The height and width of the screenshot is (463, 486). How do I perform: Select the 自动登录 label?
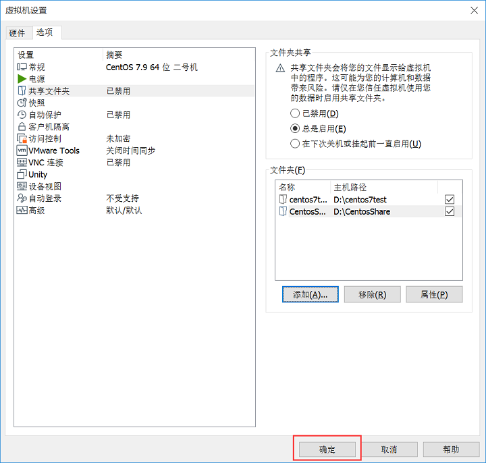click(45, 198)
